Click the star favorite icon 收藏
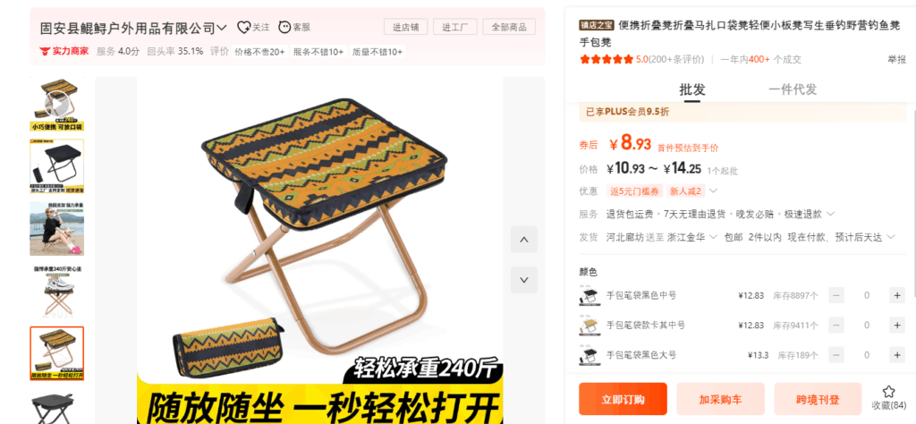This screenshot has width=916, height=424. 889,391
